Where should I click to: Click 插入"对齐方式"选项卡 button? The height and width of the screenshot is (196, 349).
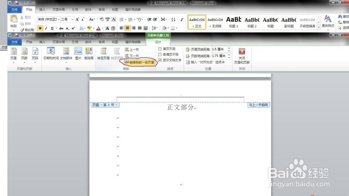(205, 62)
